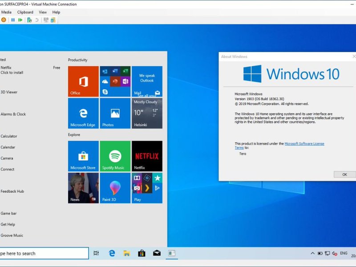This screenshot has width=356, height=267.
Task: Open Task View on the taskbar
Action: [x=96, y=253]
